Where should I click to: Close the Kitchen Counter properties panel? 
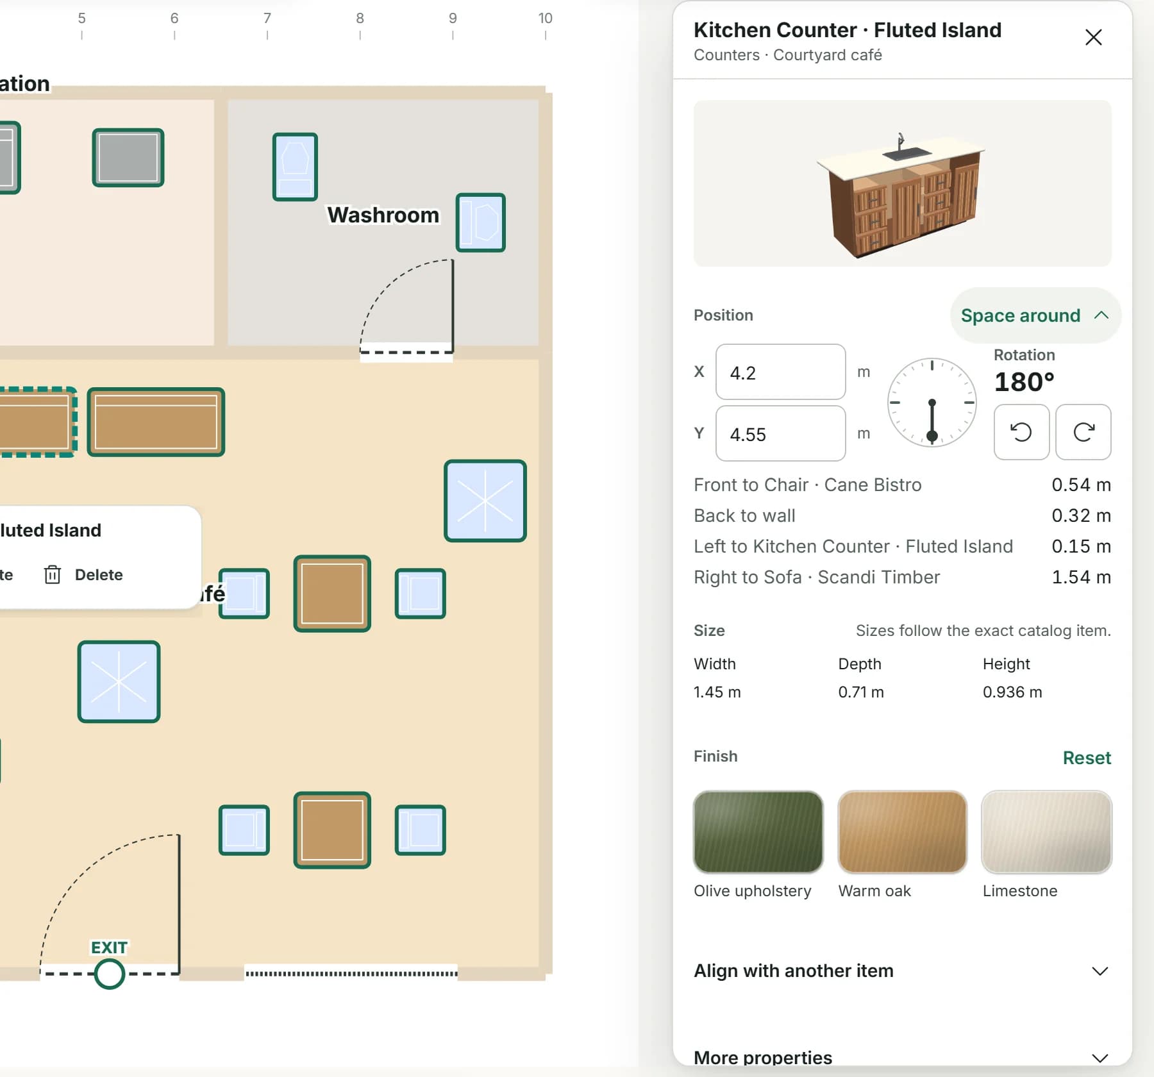point(1093,37)
